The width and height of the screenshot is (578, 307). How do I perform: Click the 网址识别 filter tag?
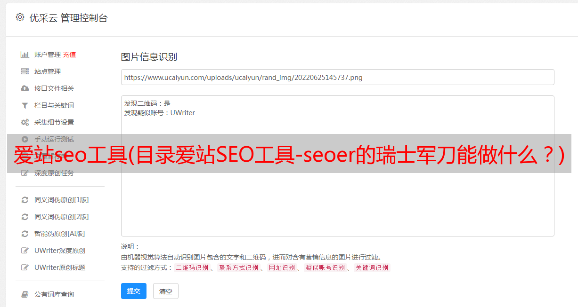click(282, 268)
